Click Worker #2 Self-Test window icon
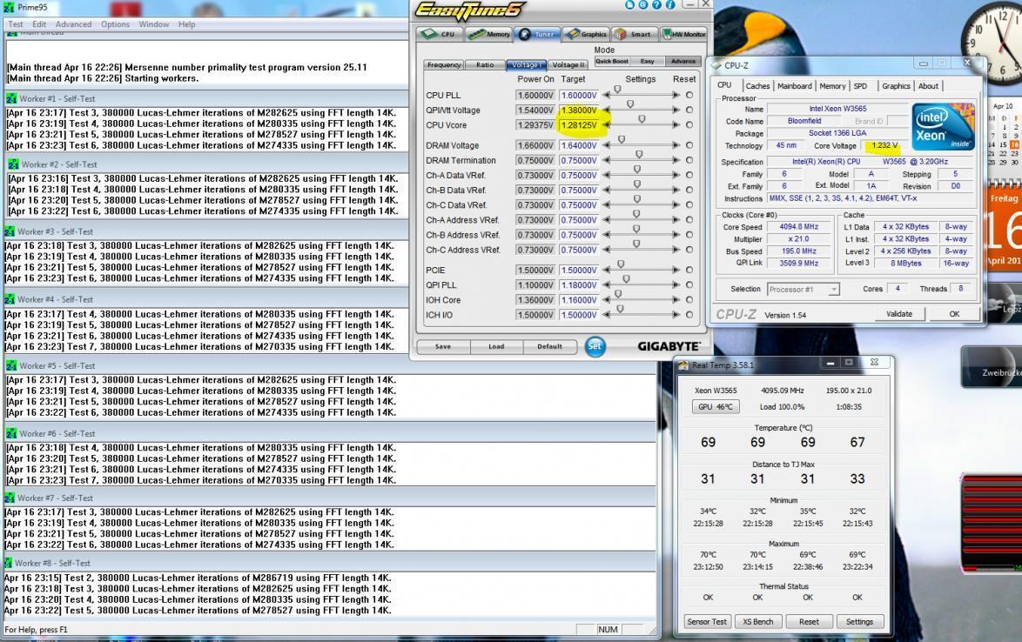Image resolution: width=1022 pixels, height=642 pixels. click(x=13, y=164)
